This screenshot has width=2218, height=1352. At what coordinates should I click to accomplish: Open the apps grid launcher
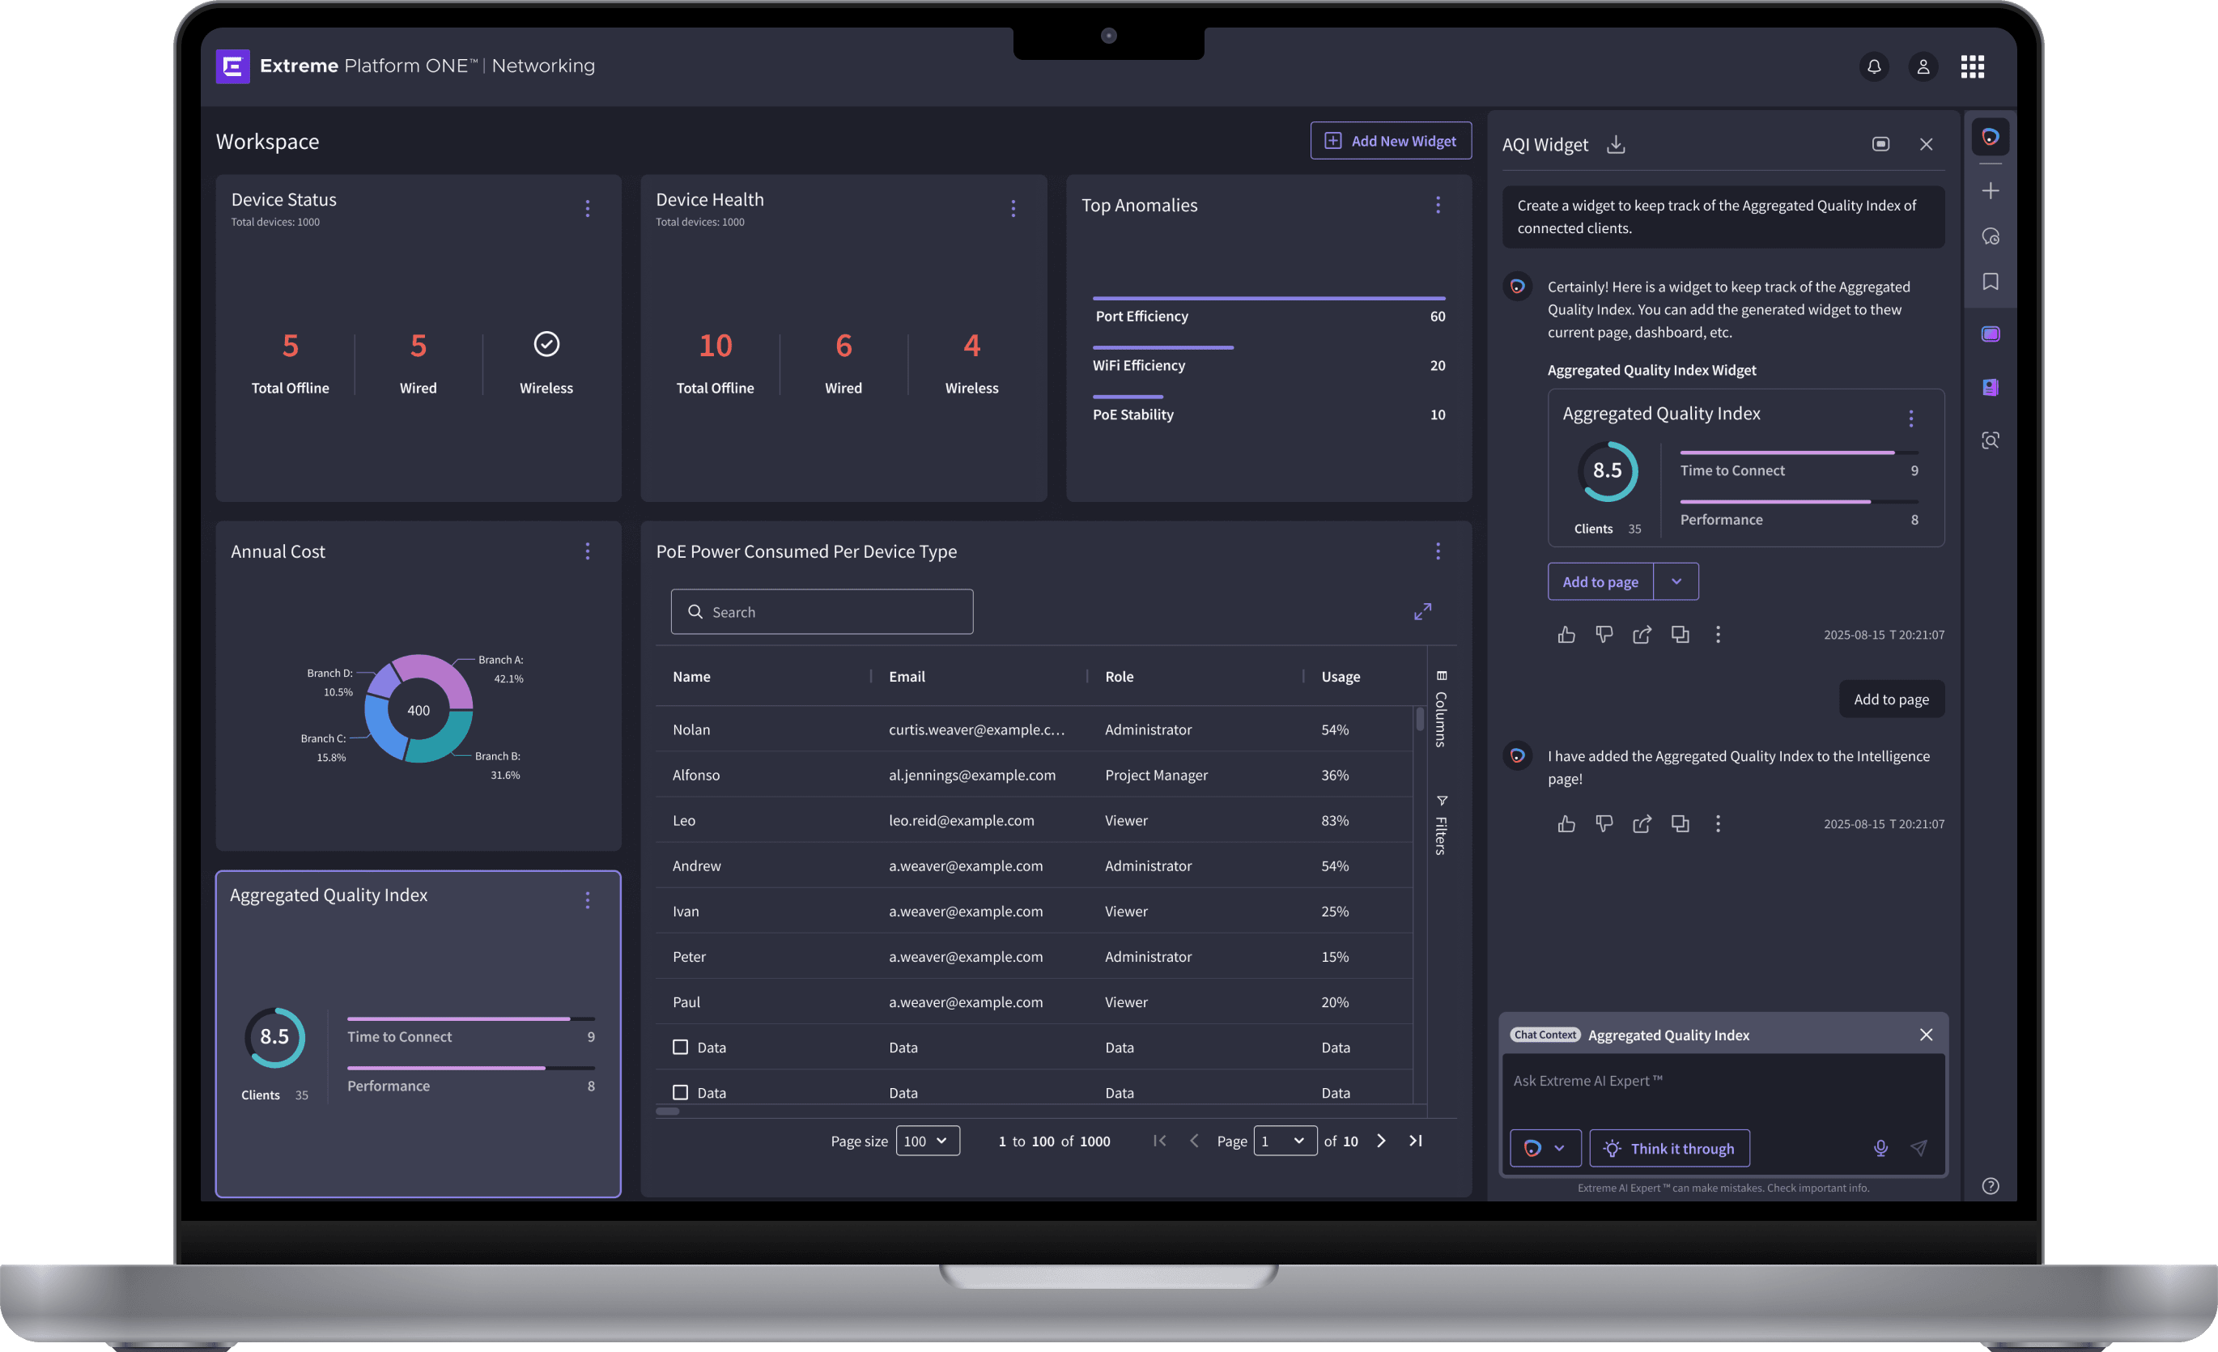click(x=1972, y=66)
